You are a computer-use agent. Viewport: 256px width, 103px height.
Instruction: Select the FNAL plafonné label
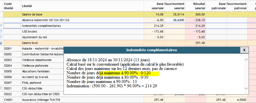[x=31, y=83]
